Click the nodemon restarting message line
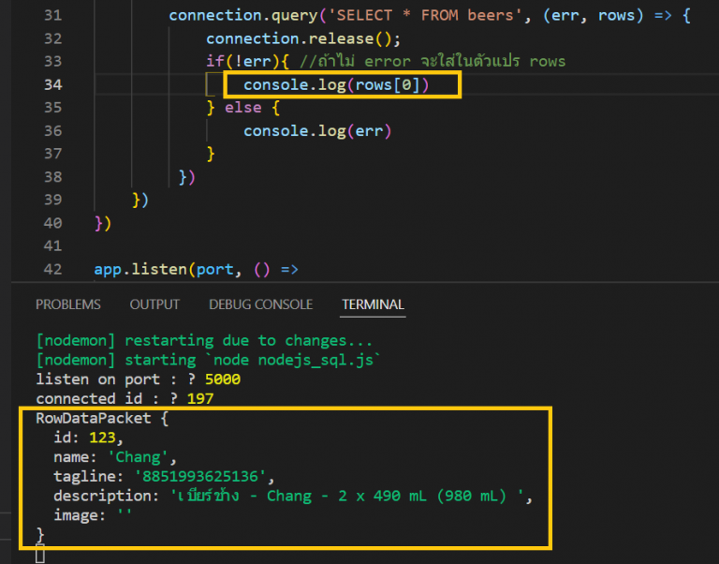 coord(203,341)
